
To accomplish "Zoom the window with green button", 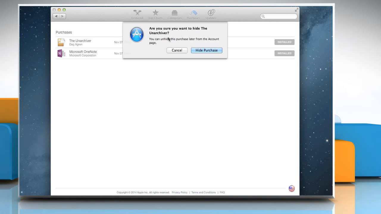I will (64, 10).
